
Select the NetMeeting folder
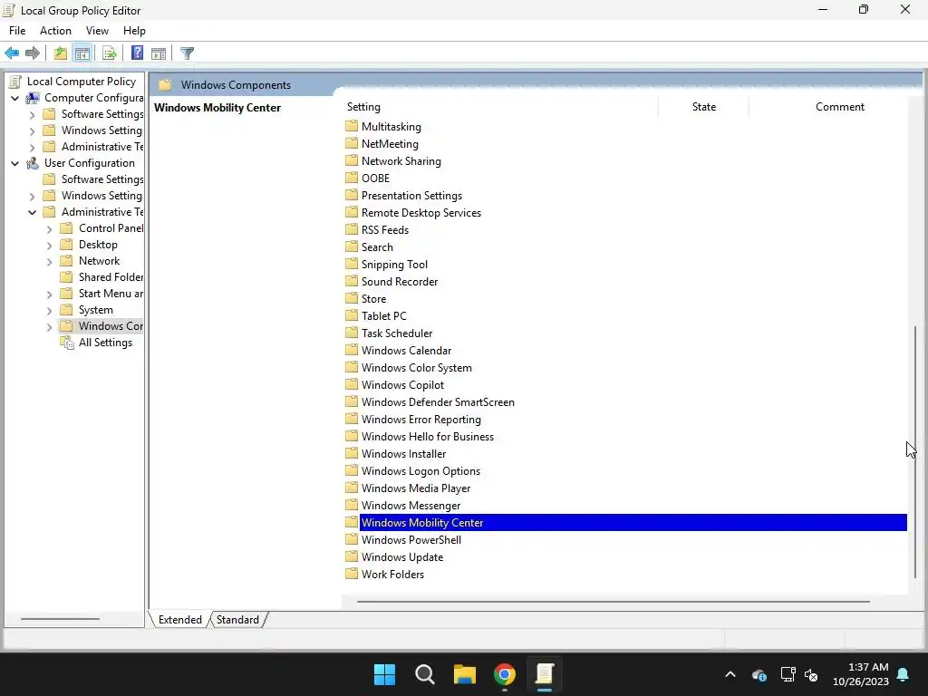click(x=390, y=144)
